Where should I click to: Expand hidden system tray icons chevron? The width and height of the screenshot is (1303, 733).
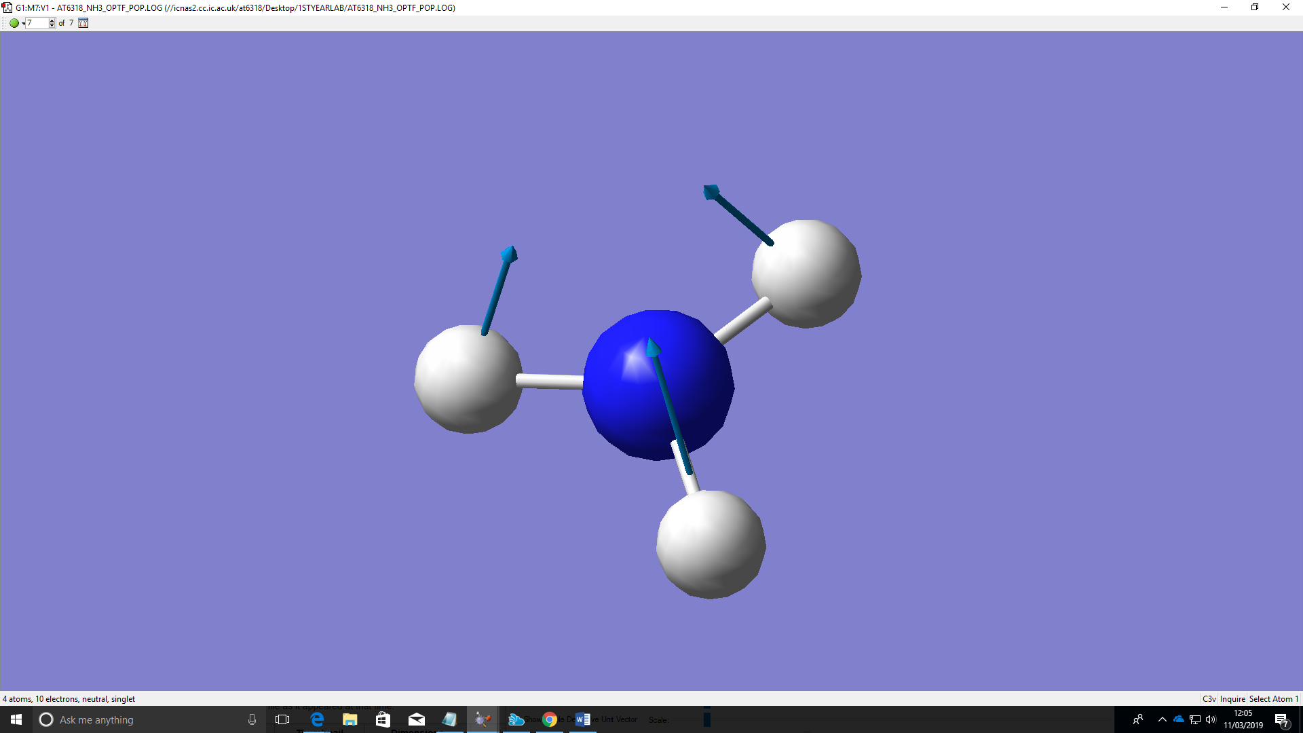click(1162, 719)
